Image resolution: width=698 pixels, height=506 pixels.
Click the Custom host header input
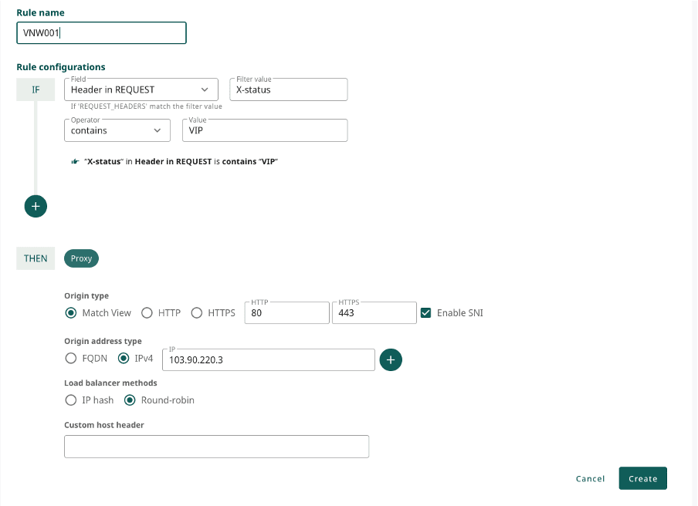click(x=216, y=447)
